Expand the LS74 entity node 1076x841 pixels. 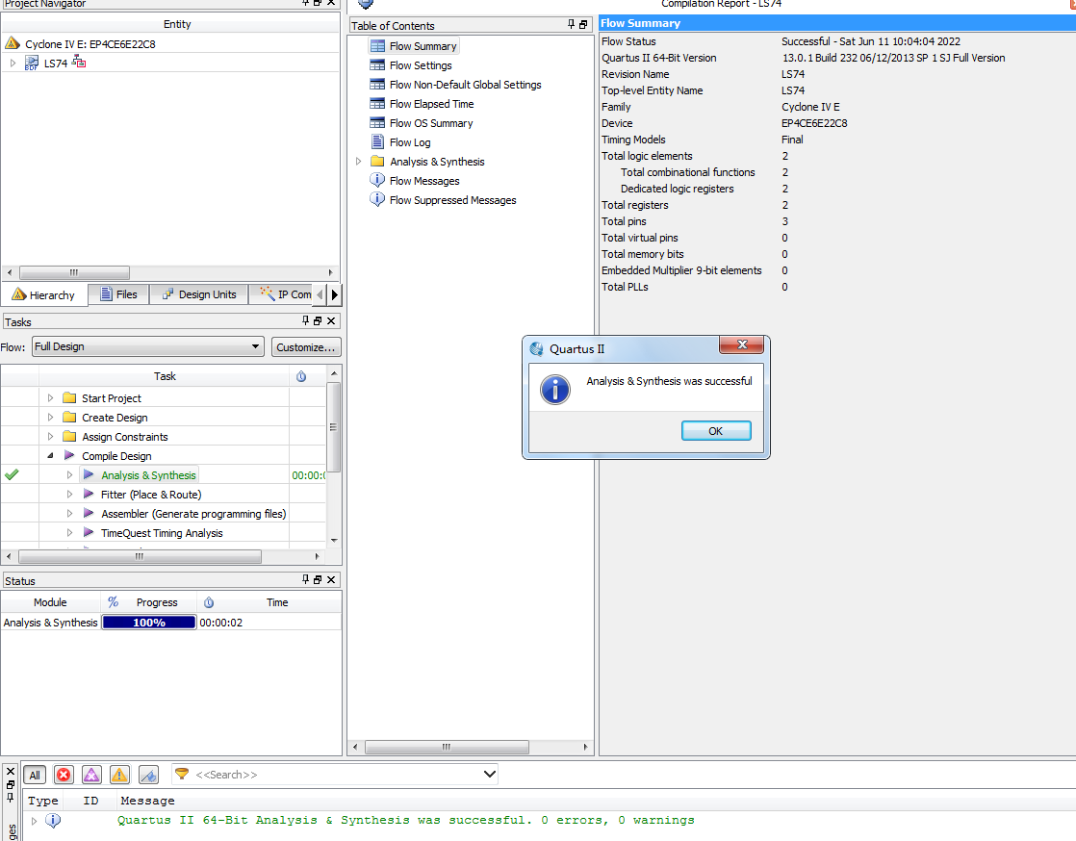tap(13, 64)
